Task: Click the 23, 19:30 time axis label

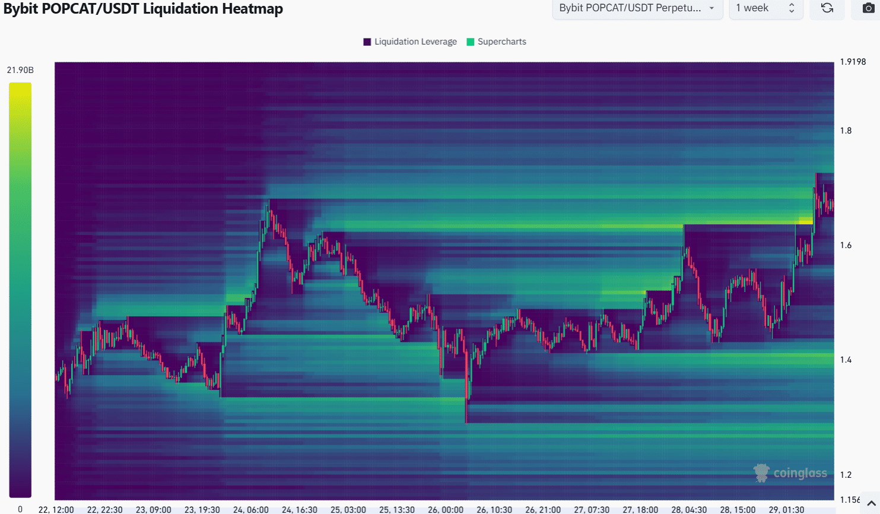Action: pos(202,509)
